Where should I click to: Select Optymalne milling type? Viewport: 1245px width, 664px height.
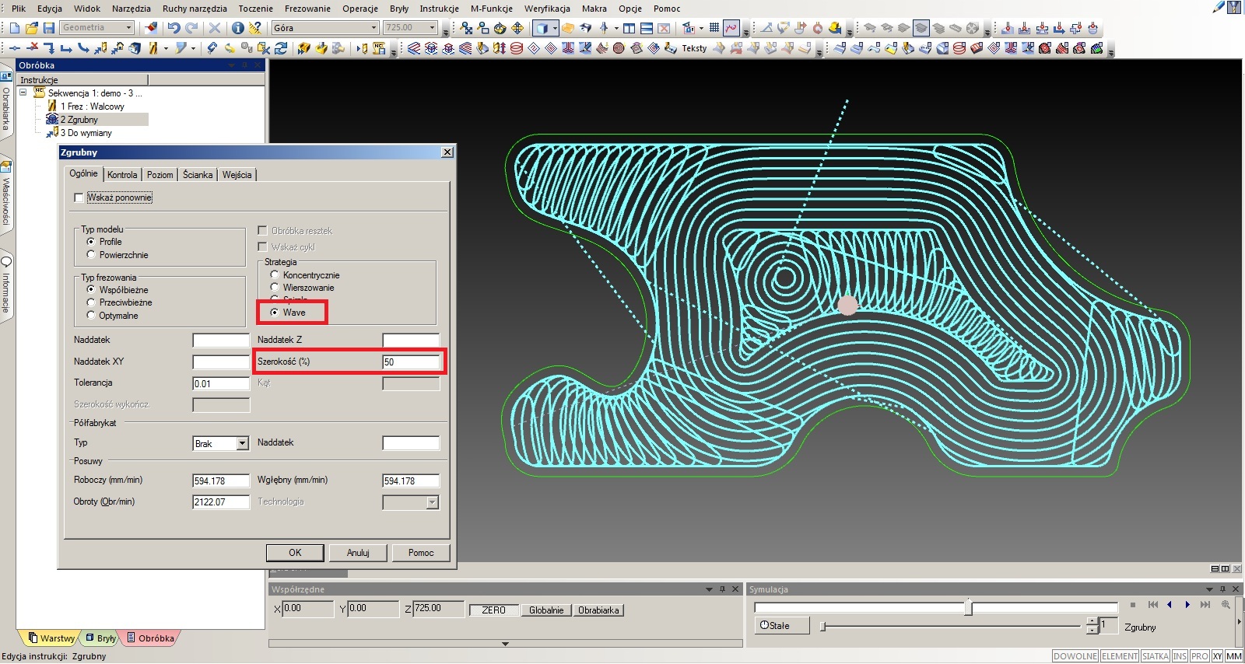(91, 316)
